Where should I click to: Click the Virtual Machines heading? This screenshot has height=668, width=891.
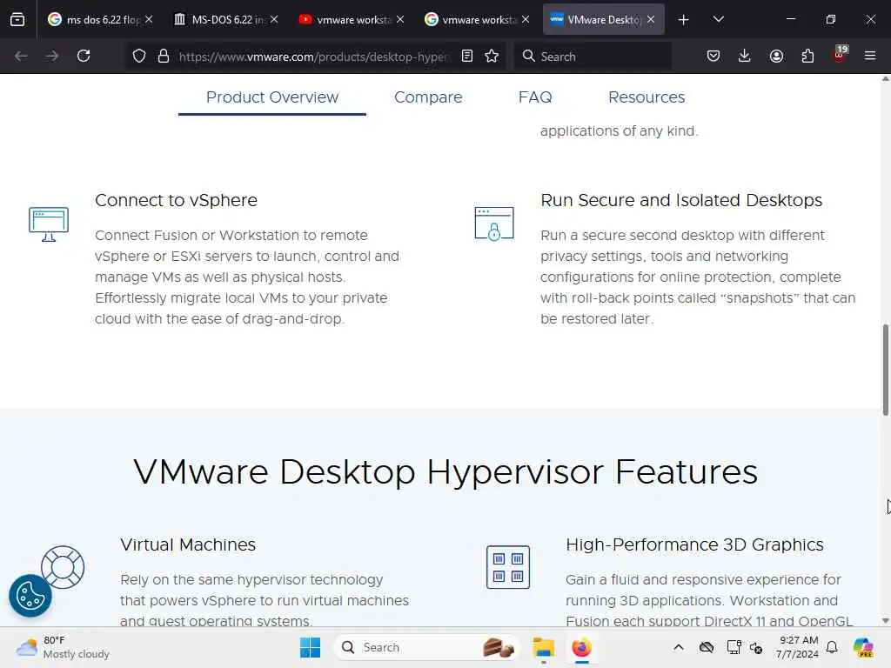[x=188, y=544]
